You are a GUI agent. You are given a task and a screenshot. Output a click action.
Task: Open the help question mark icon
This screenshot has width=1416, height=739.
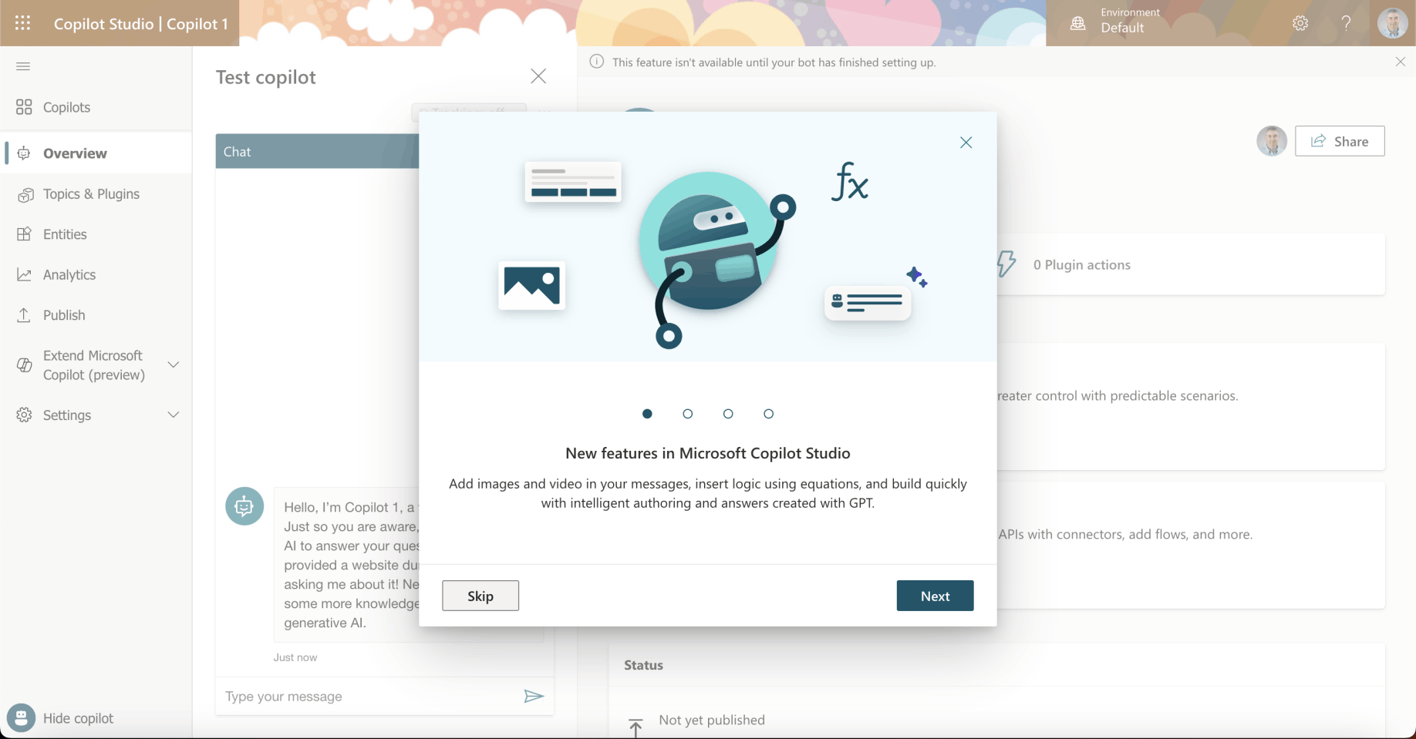pos(1347,23)
